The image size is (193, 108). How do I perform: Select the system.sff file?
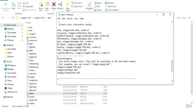pyautogui.click(x=33, y=100)
